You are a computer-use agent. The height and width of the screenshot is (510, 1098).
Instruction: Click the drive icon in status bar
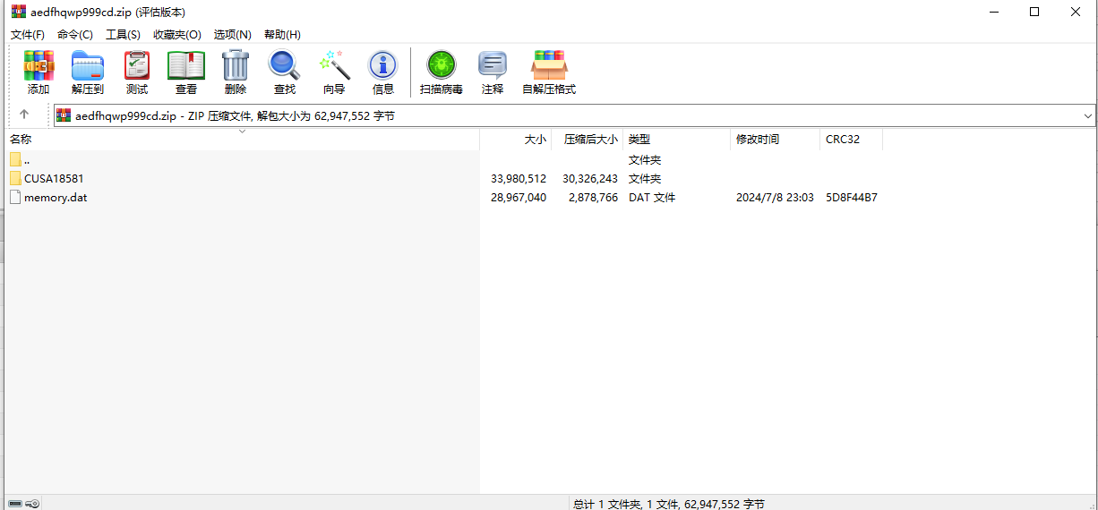pyautogui.click(x=14, y=504)
